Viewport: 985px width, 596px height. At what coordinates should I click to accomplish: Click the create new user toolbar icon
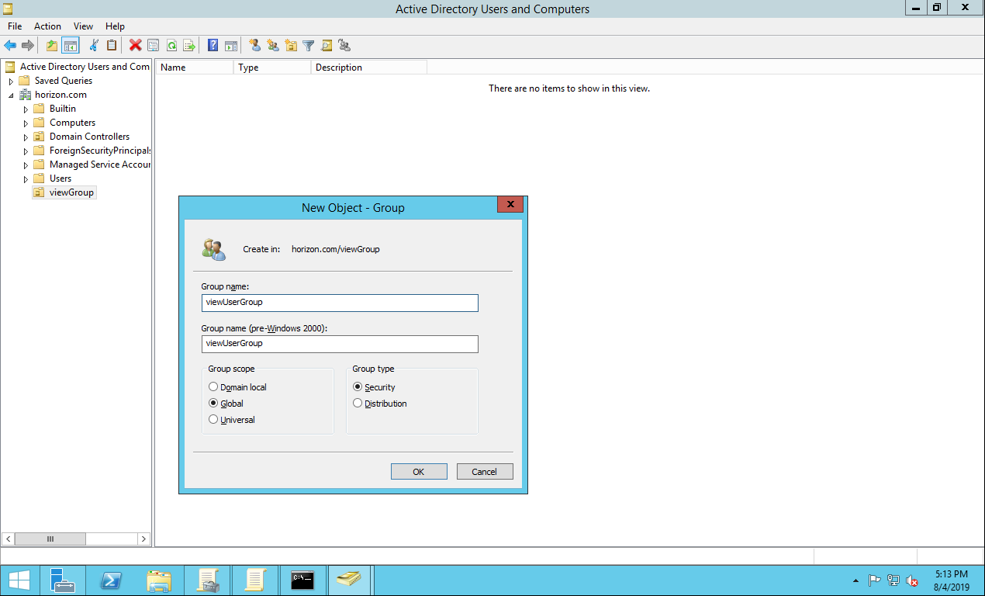pos(255,46)
